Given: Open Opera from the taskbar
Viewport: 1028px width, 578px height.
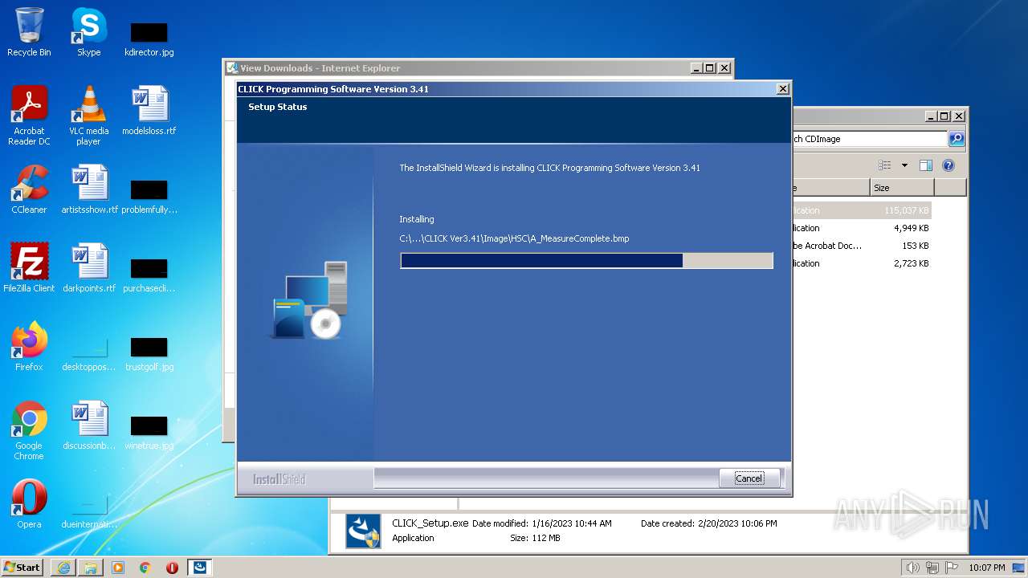Looking at the screenshot, I should (172, 568).
